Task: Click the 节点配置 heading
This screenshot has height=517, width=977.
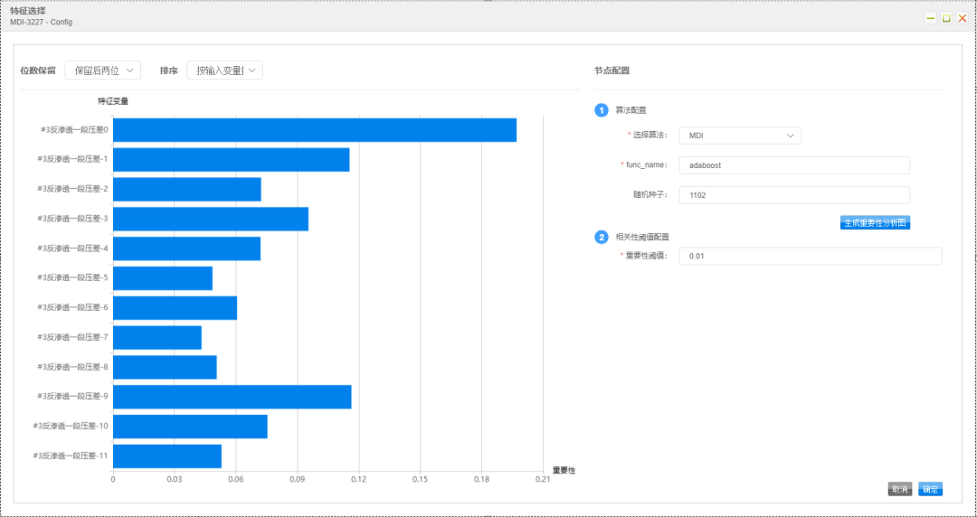Action: point(612,71)
